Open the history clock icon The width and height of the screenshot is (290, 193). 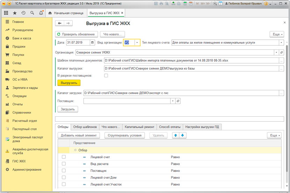[x=23, y=13]
